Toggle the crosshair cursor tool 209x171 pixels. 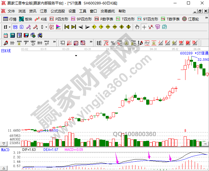(144, 27)
